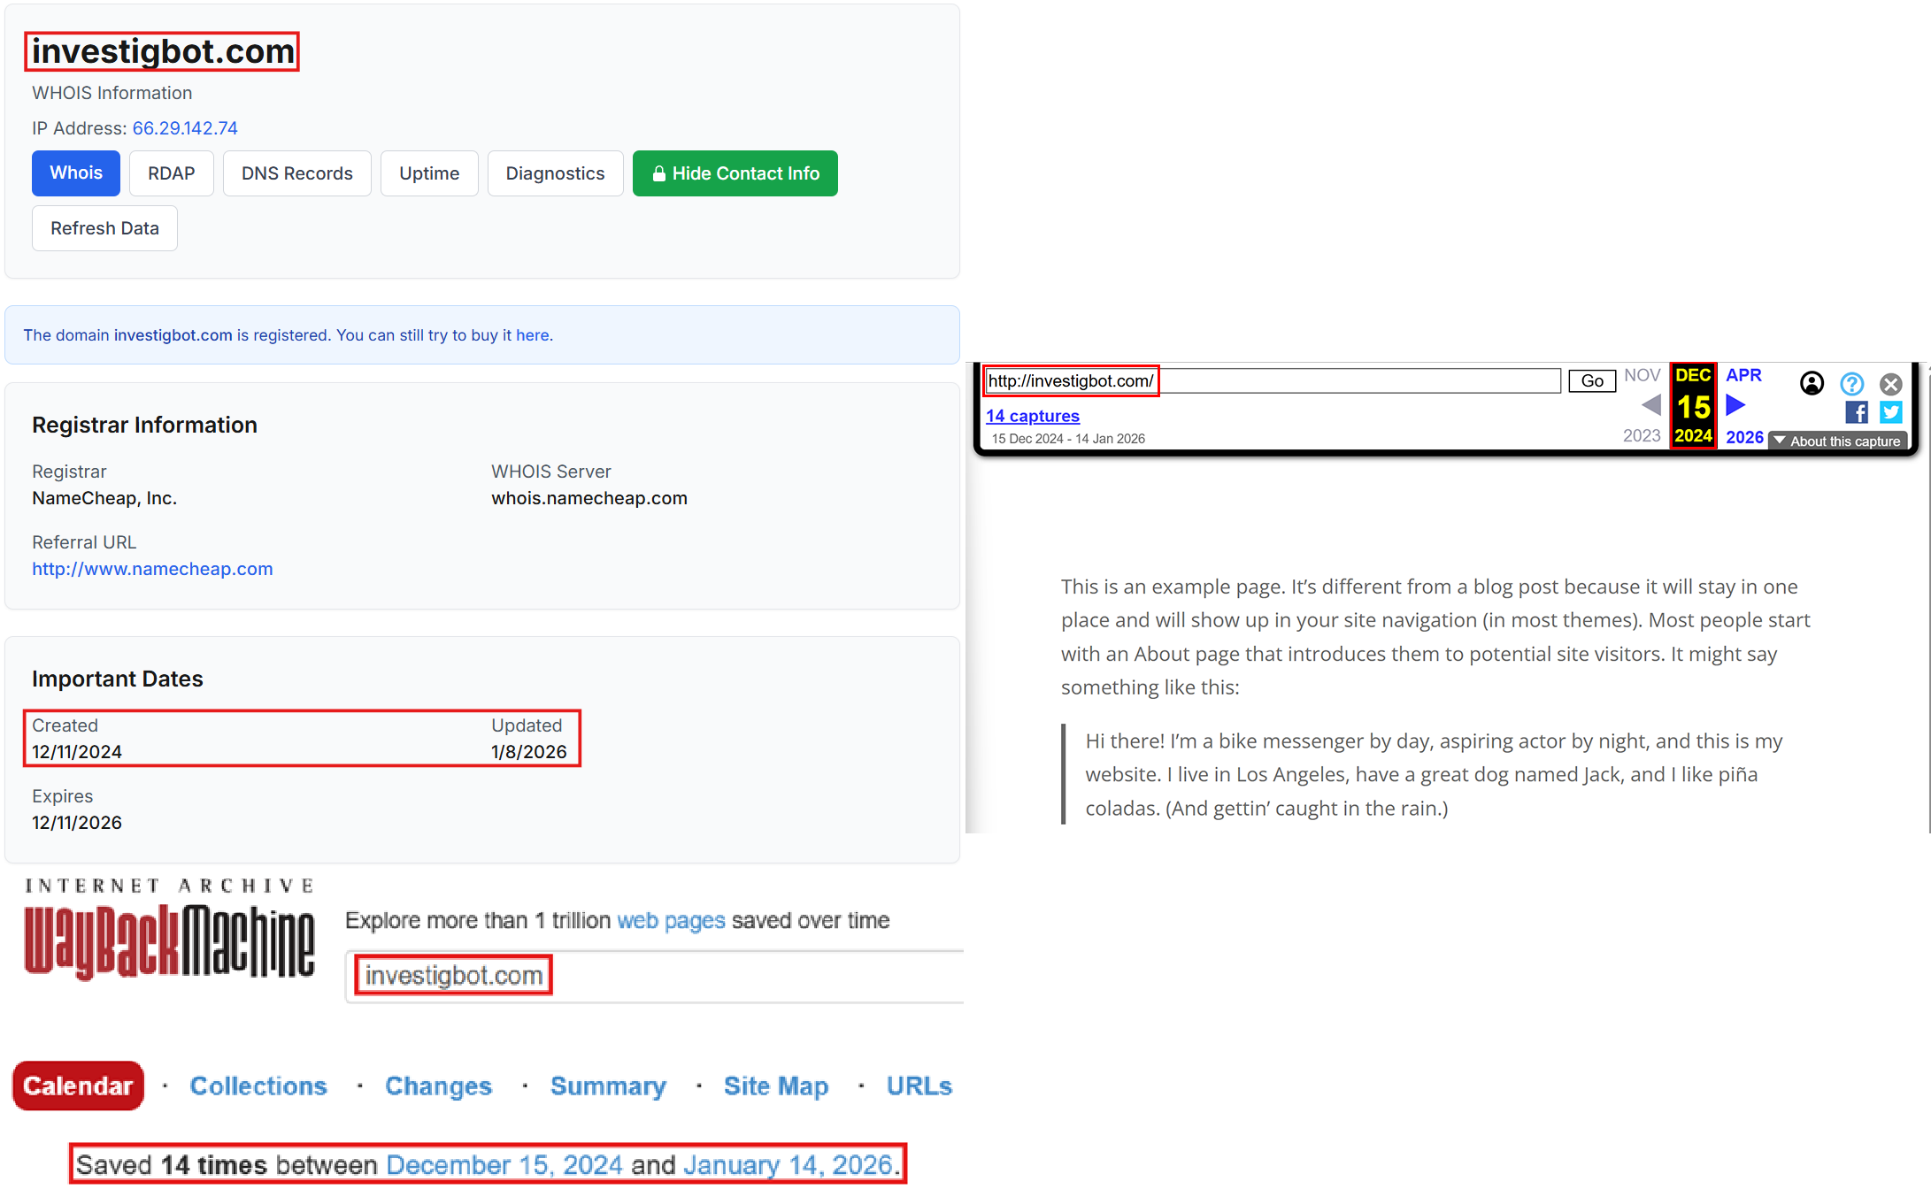Open the 14 captures link
This screenshot has height=1197, width=1931.
click(1032, 416)
